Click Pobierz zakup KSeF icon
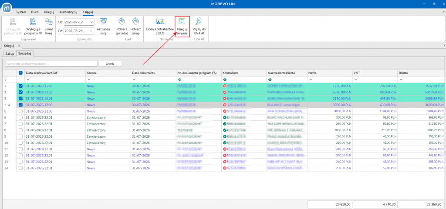The width and height of the screenshot is (446, 209). click(135, 22)
